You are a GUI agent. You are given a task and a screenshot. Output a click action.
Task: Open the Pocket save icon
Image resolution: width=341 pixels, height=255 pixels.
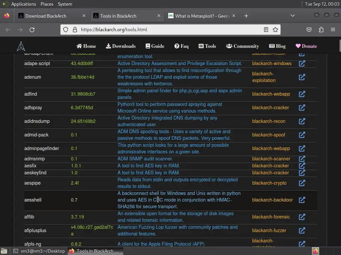coord(309,30)
